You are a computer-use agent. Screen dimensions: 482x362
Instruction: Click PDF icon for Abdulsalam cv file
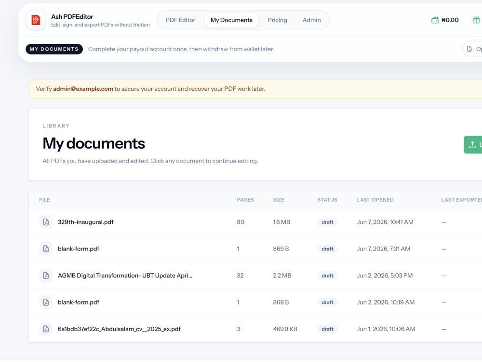[46, 329]
